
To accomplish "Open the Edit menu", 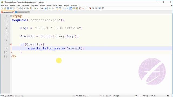I will [7, 5].
